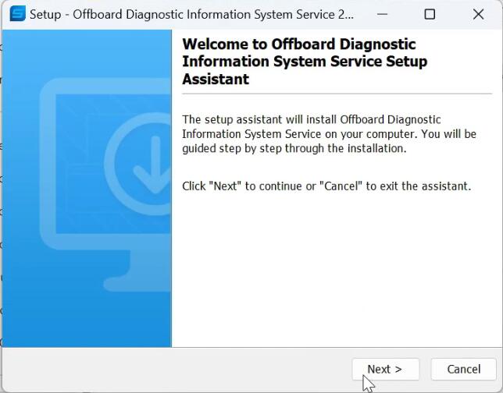
Task: Click the Next button to continue setup
Action: point(386,369)
